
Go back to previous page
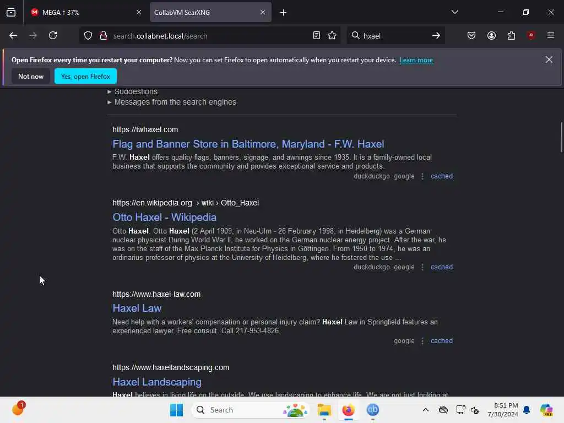pos(13,36)
